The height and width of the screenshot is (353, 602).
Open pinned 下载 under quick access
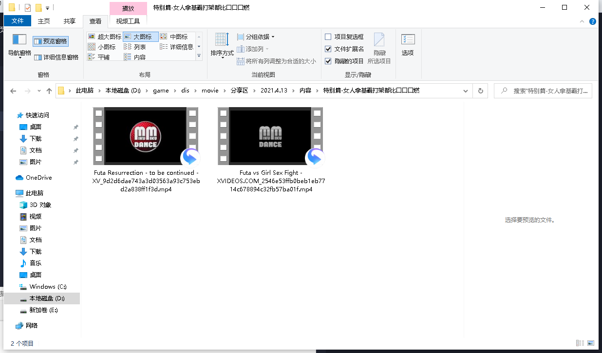click(x=36, y=139)
